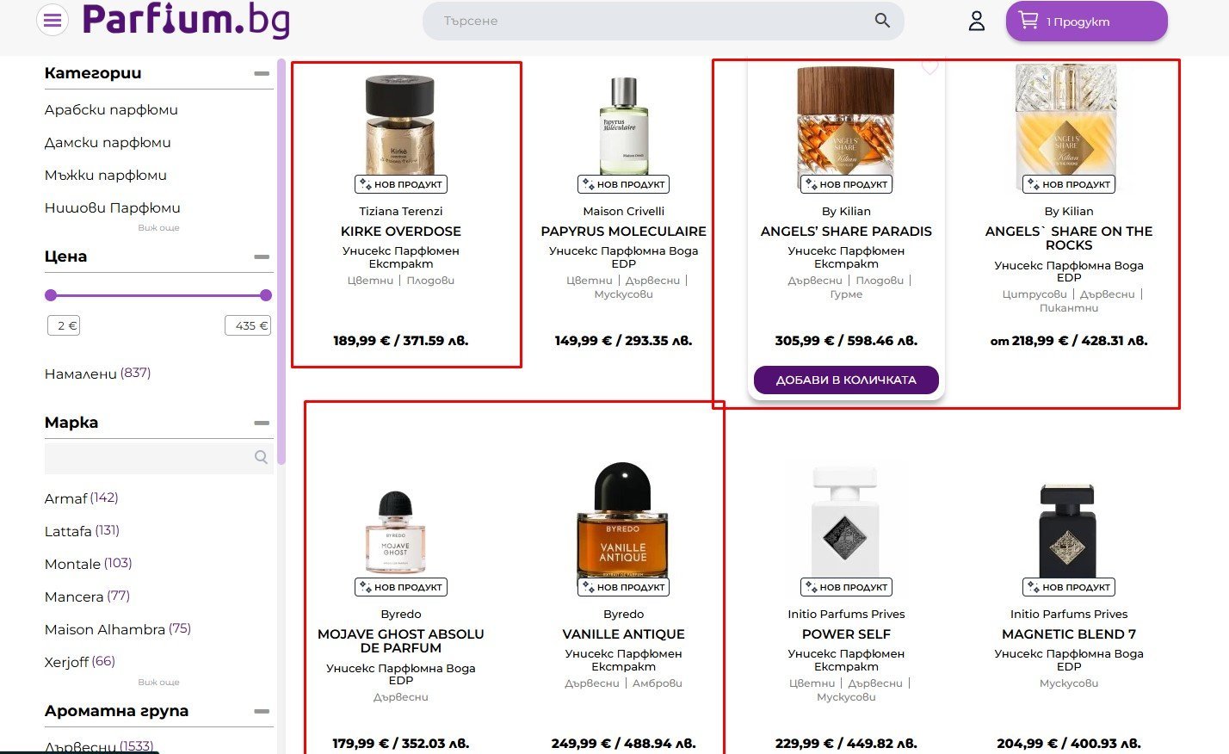Select the Арабски парфюми category
Screen dimensions: 1229x754
click(111, 110)
